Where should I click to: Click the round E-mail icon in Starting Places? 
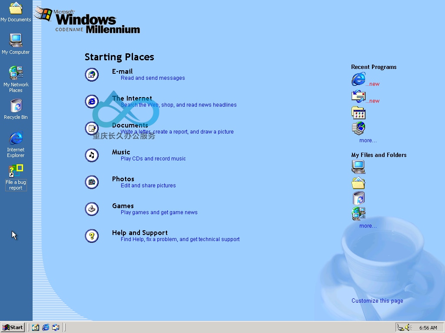tap(92, 75)
